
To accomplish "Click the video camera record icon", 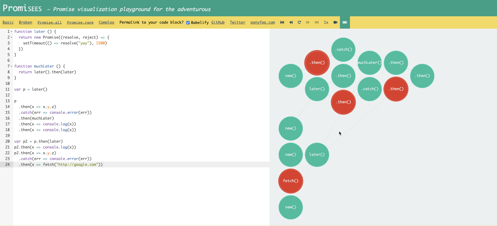I will pos(335,22).
